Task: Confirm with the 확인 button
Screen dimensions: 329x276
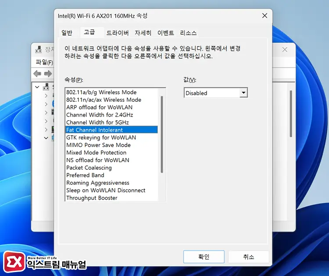Action: tap(204, 257)
